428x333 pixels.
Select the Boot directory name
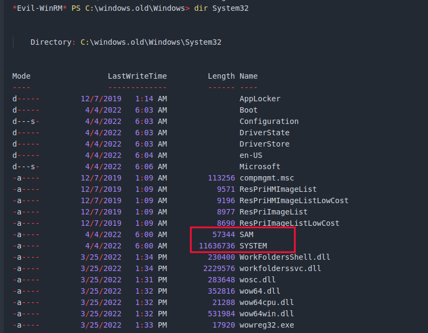click(248, 110)
